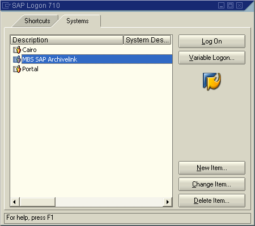Click the SAP Logon title bar icon
Screen dimensions: 255x226
coord(6,5)
